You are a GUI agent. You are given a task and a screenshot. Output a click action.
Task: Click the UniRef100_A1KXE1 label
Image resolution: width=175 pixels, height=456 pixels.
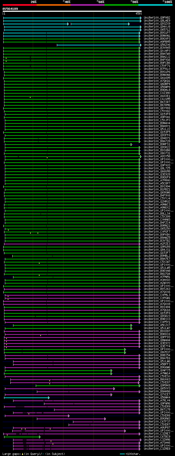[x=157, y=96]
